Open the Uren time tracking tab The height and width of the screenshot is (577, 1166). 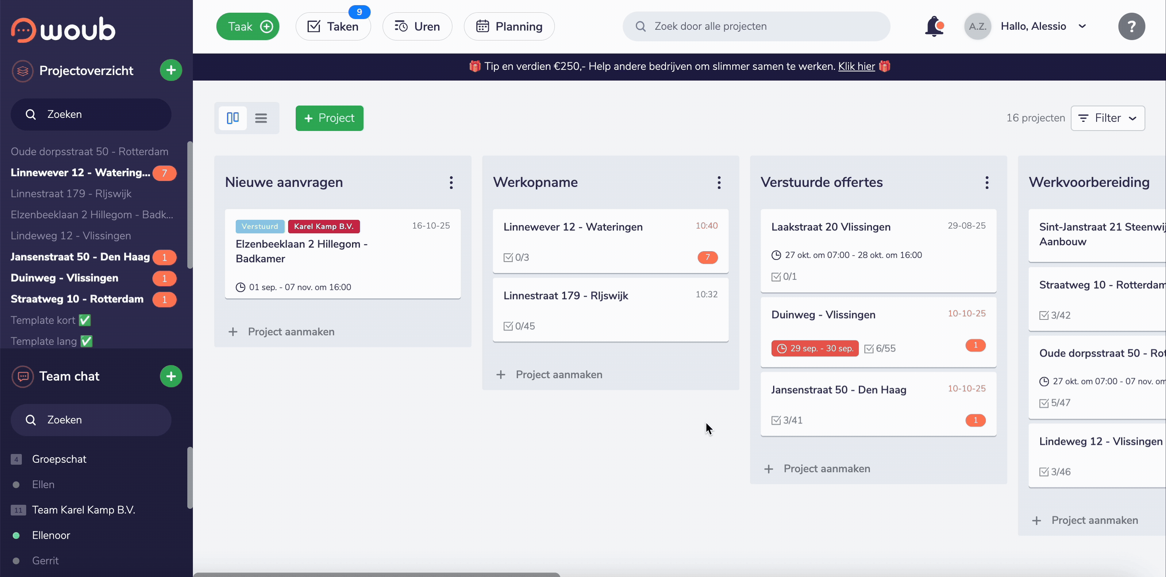[x=417, y=26]
